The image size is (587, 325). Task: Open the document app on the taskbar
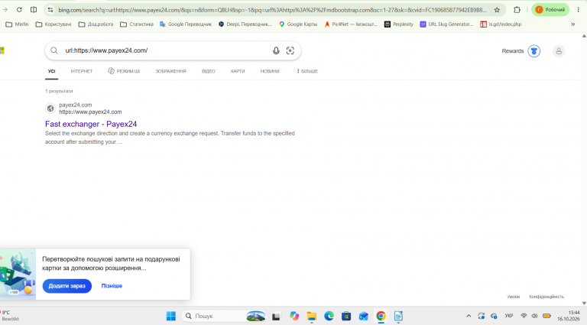point(398,317)
